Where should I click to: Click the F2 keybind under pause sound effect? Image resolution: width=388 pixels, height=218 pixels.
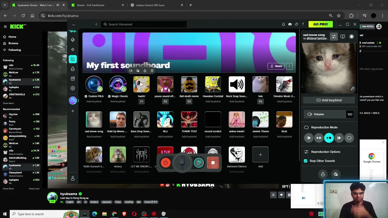[x=165, y=101]
